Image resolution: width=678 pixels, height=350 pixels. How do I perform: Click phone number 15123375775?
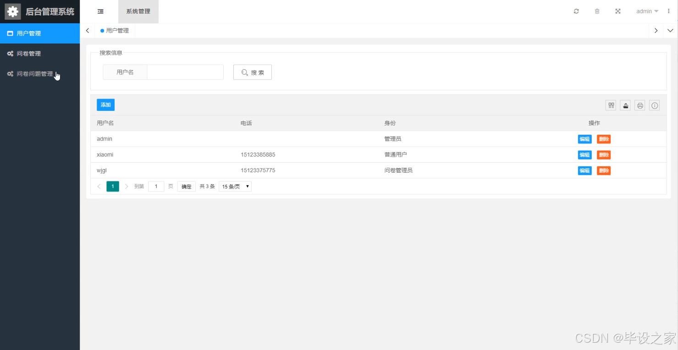pyautogui.click(x=258, y=170)
